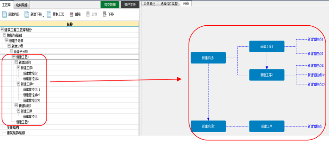
Task: Select the 新建管控点 row under 新建工序
Action: pos(30,117)
